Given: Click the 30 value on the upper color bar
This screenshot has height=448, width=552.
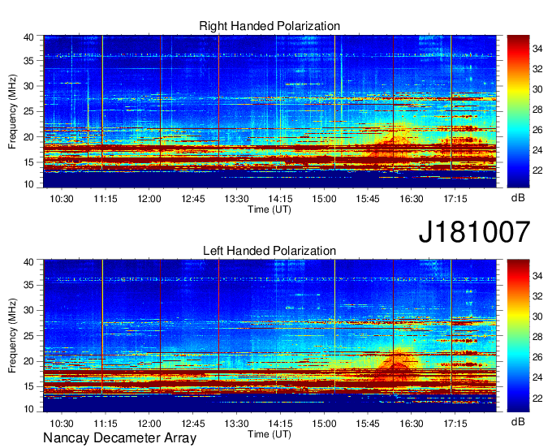Looking at the screenshot, I should coord(537,89).
